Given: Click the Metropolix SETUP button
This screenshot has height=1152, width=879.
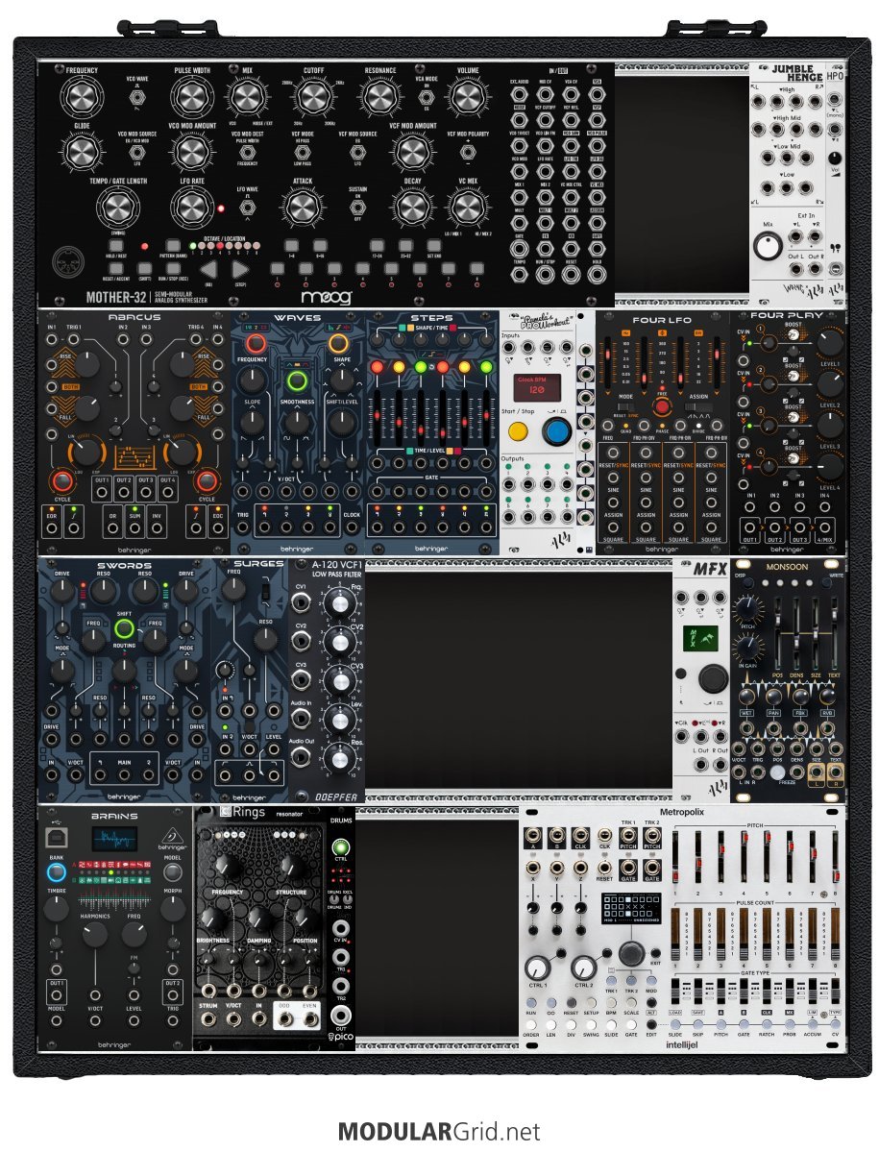Looking at the screenshot, I should pos(591,1003).
